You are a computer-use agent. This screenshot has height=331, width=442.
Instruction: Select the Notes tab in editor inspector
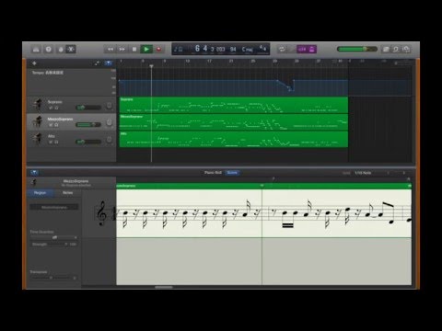(x=67, y=193)
